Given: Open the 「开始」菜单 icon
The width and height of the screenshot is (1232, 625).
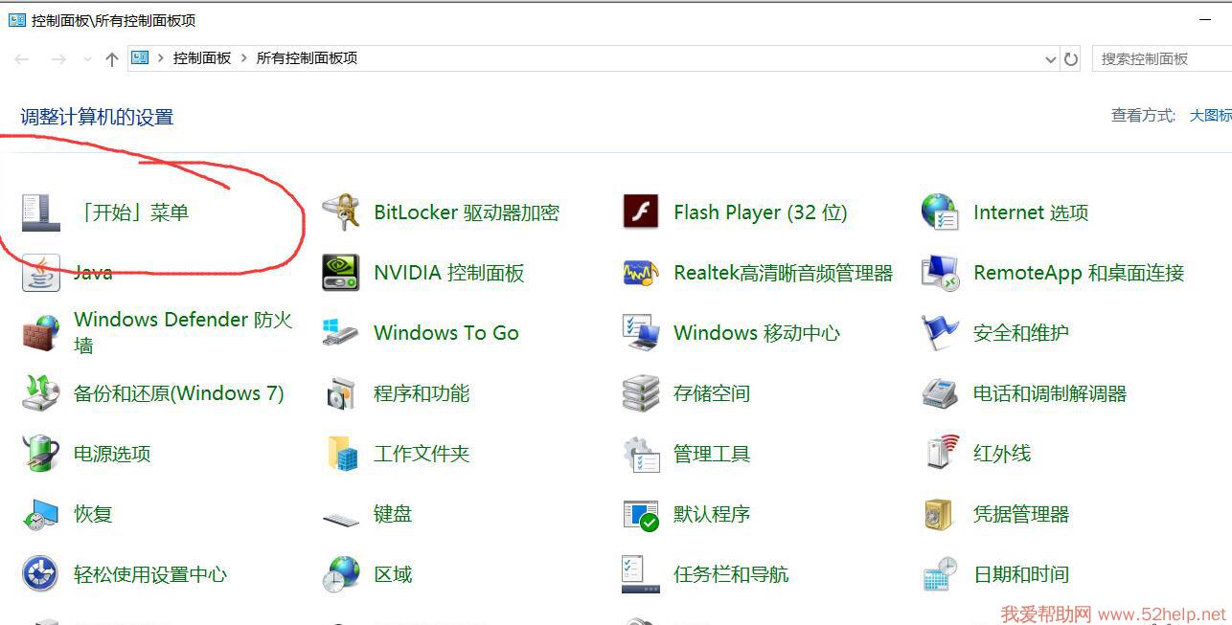Looking at the screenshot, I should (x=40, y=212).
